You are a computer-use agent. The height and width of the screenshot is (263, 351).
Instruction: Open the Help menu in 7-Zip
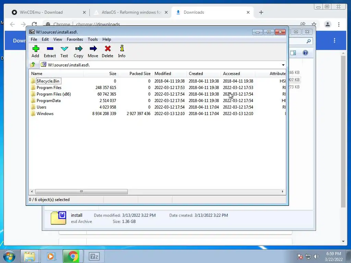pyautogui.click(x=107, y=39)
